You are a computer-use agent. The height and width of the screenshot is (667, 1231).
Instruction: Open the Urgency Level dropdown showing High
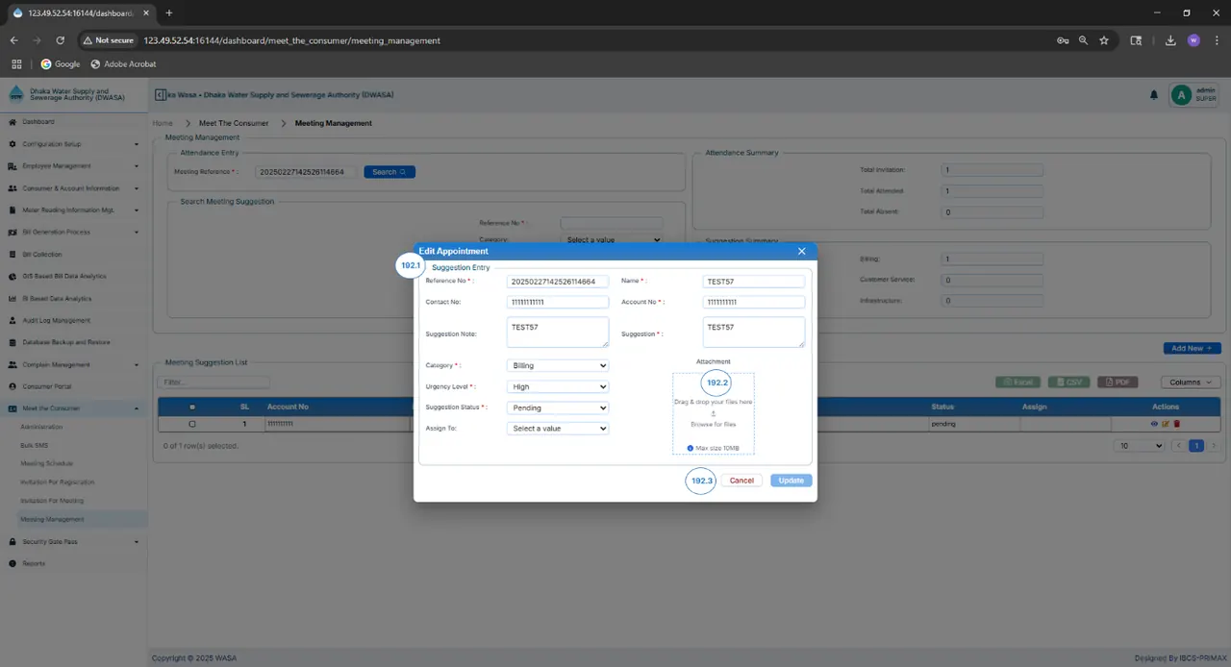558,386
